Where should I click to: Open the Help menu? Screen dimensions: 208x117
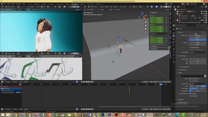[x=24, y=4]
